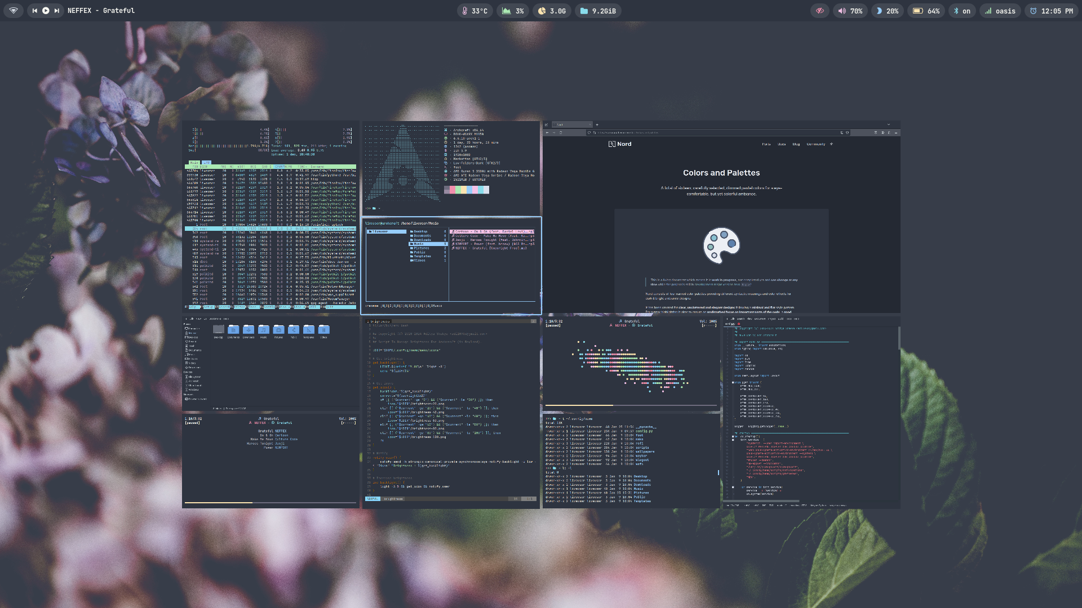Click the volume 70% indicator

tap(850, 11)
